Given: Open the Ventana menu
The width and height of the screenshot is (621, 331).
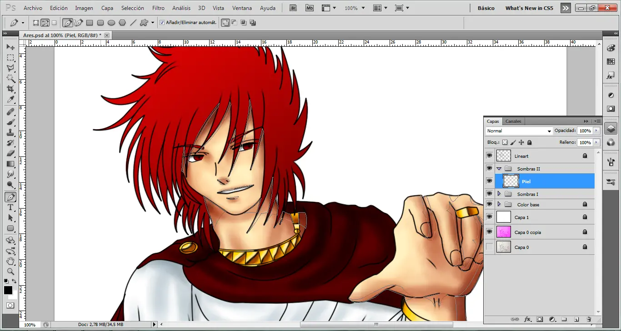Looking at the screenshot, I should point(242,8).
